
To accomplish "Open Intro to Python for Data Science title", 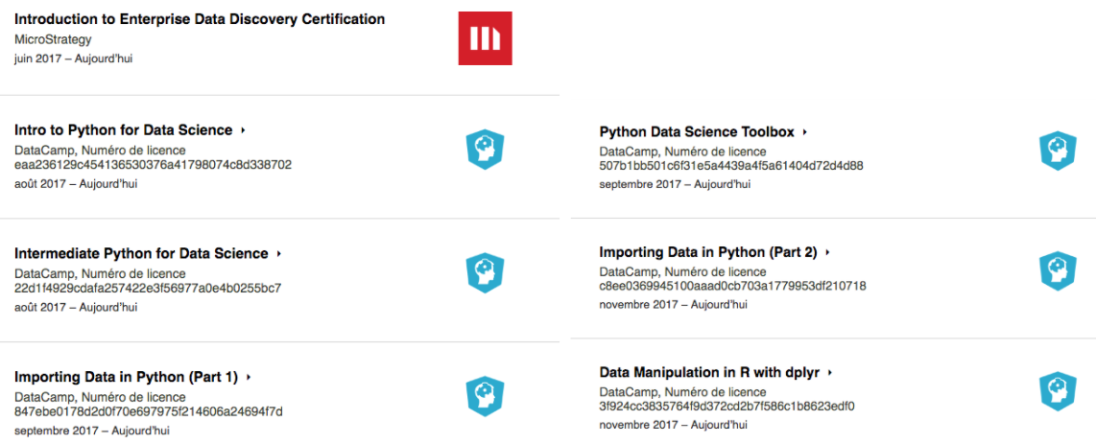I will coord(123,130).
